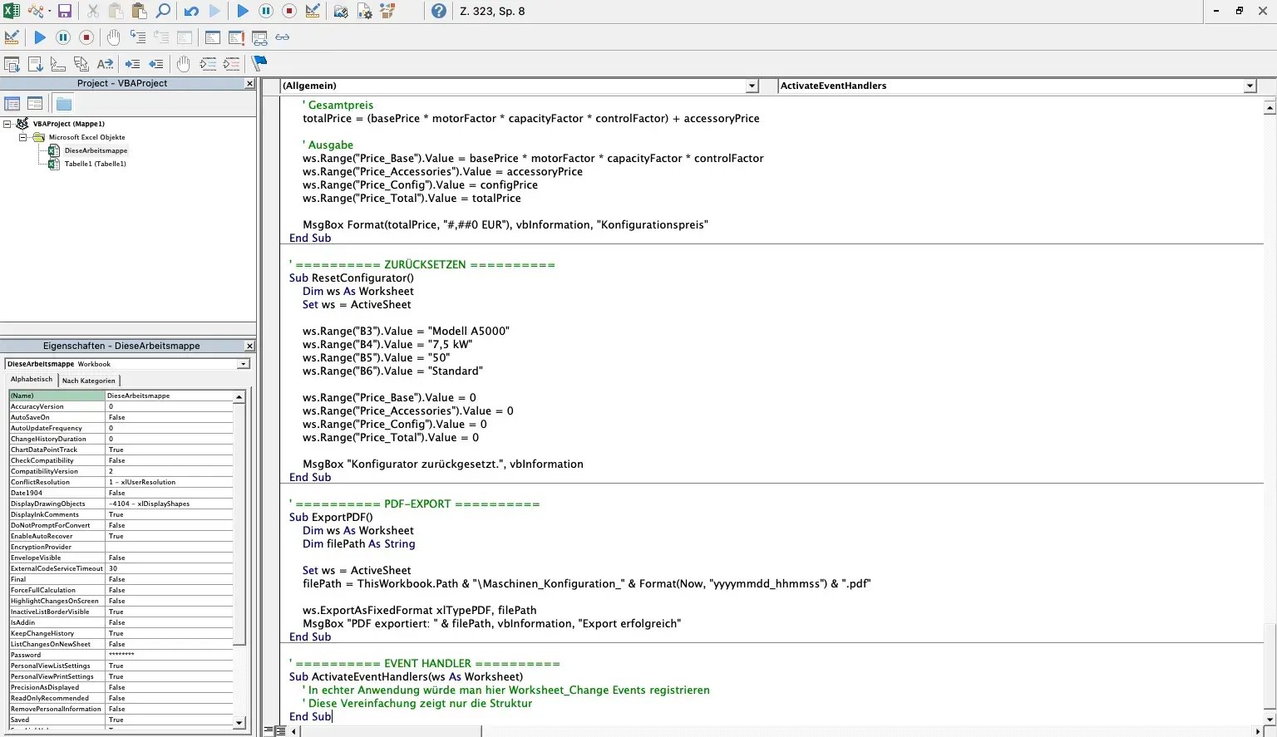Viewport: 1277px width, 737px height.
Task: Click the Break (pause) button in the top toolbar
Action: point(266,11)
